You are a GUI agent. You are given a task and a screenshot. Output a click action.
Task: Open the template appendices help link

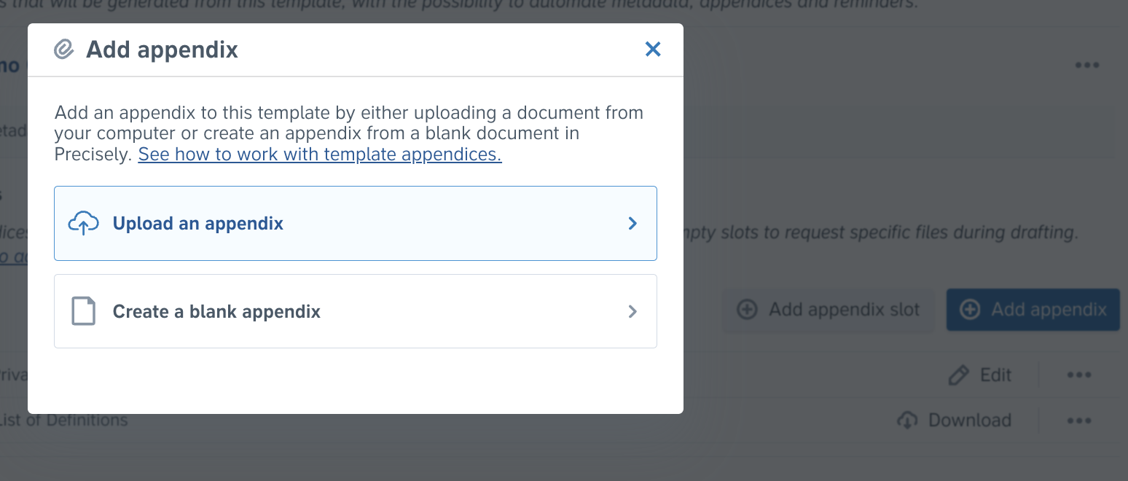[321, 154]
